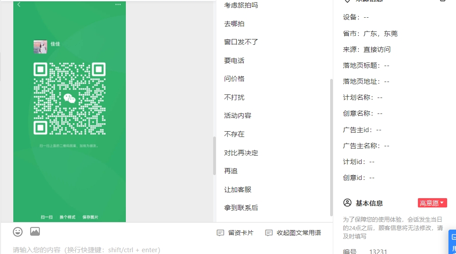Click the 落地页标题 field

coord(366,66)
